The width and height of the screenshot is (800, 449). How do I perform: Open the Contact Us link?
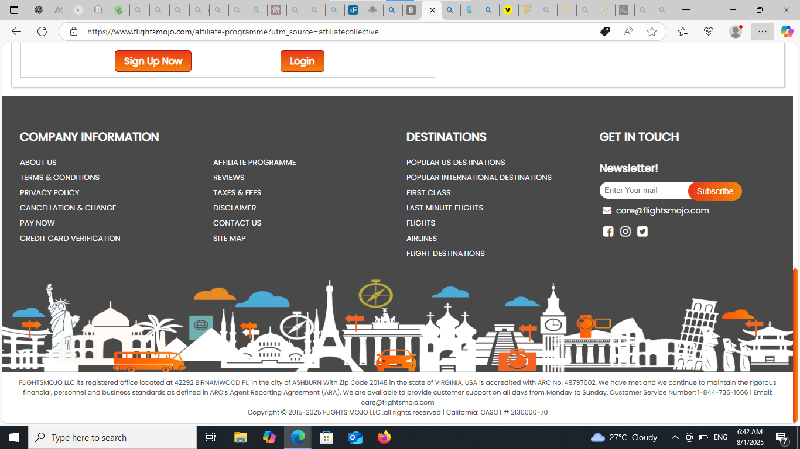pyautogui.click(x=237, y=223)
